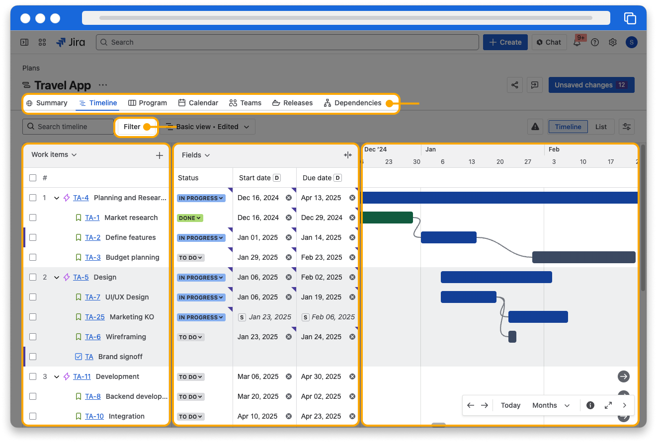Click the Jira search field
Image resolution: width=657 pixels, height=443 pixels.
(287, 42)
